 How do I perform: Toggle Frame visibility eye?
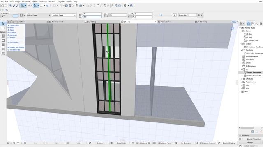pyautogui.click(x=9, y=28)
